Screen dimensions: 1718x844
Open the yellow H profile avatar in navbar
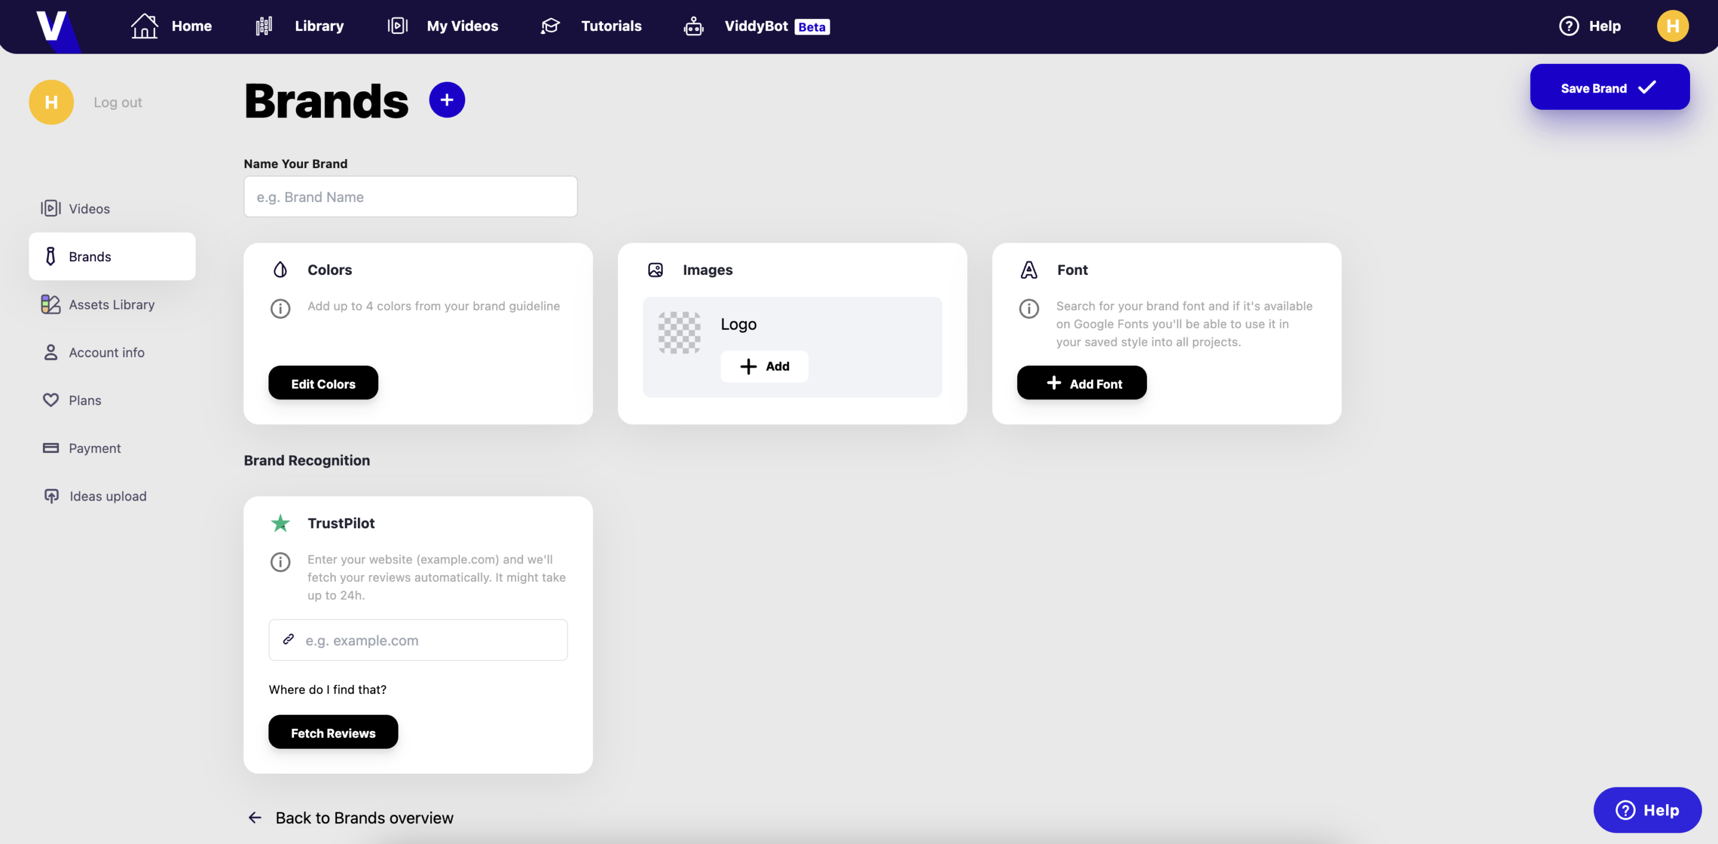(x=1673, y=26)
